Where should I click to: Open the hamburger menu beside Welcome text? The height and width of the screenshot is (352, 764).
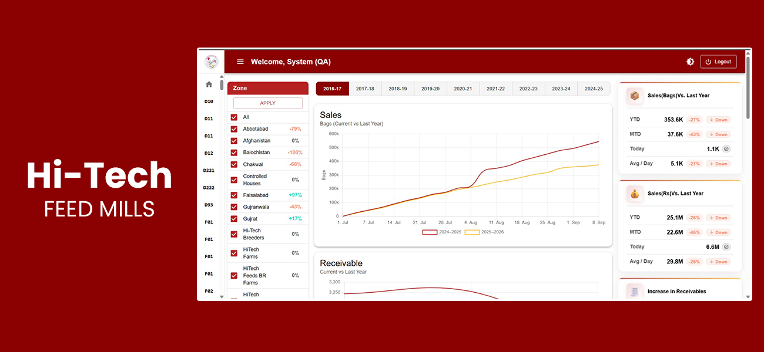[240, 62]
